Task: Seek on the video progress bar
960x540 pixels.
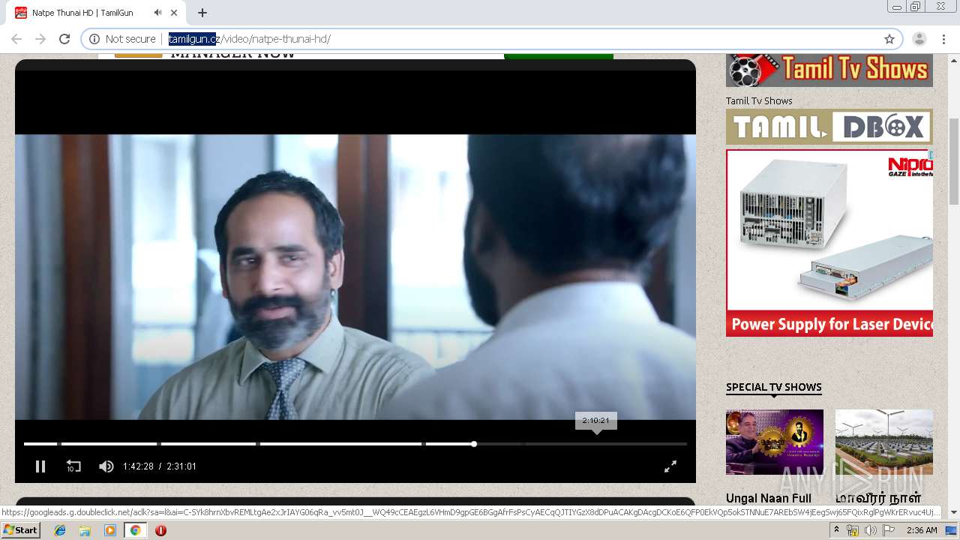Action: [355, 444]
